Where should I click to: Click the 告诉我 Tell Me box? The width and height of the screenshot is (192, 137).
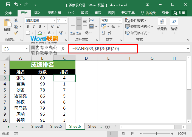tap(149, 13)
